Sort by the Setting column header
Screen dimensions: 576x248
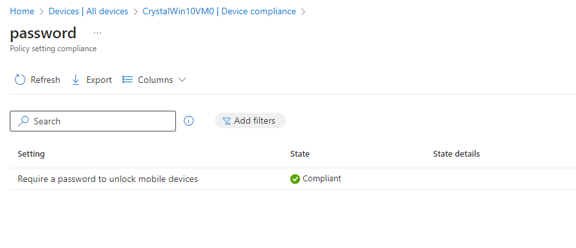pyautogui.click(x=31, y=154)
